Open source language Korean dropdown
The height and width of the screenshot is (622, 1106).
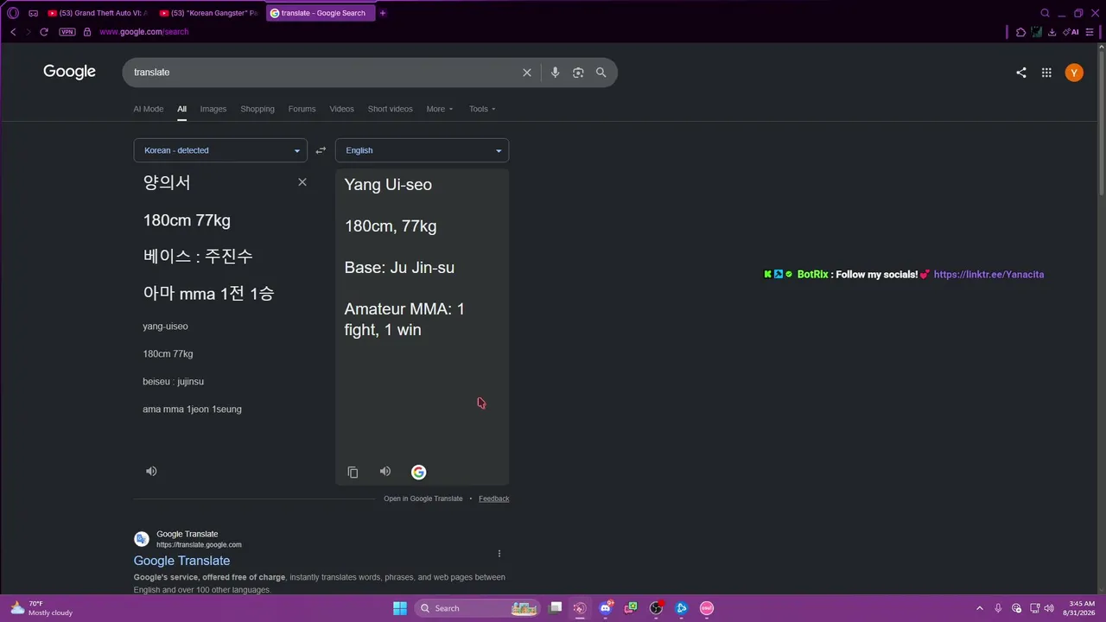(x=220, y=150)
